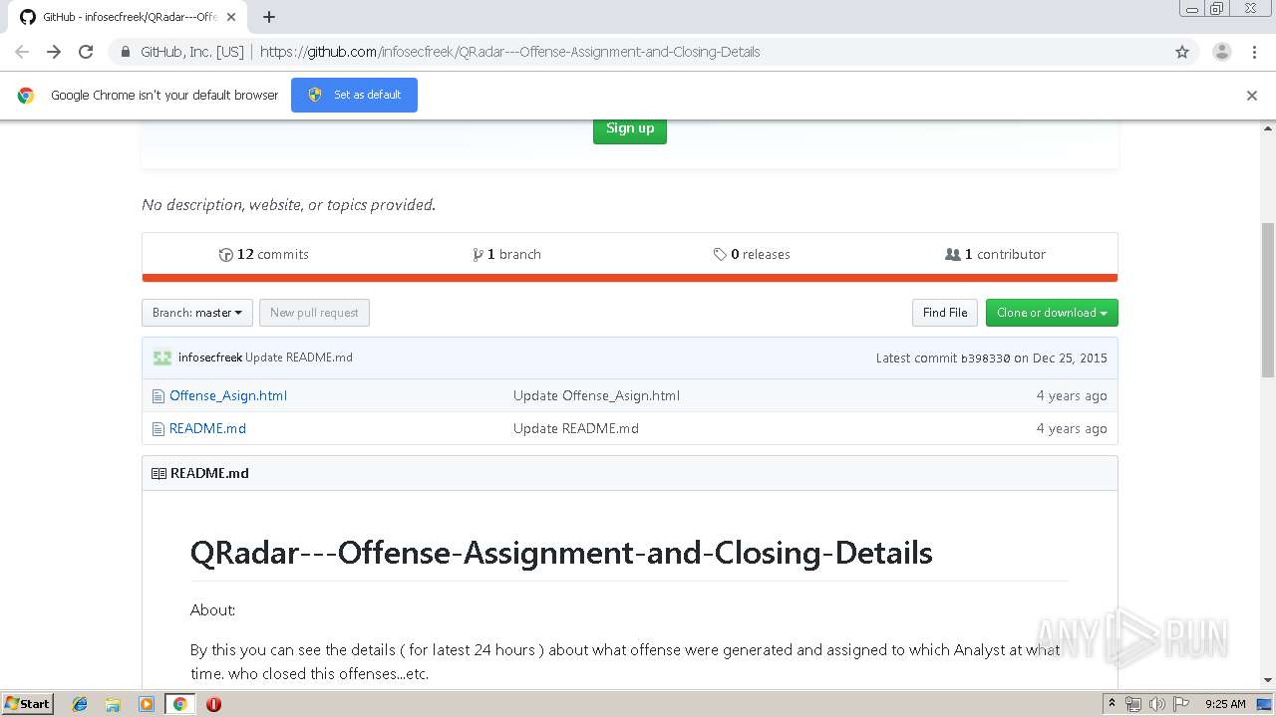This screenshot has width=1276, height=717.
Task: Open Windows Explorer folder in taskbar
Action: [x=113, y=704]
